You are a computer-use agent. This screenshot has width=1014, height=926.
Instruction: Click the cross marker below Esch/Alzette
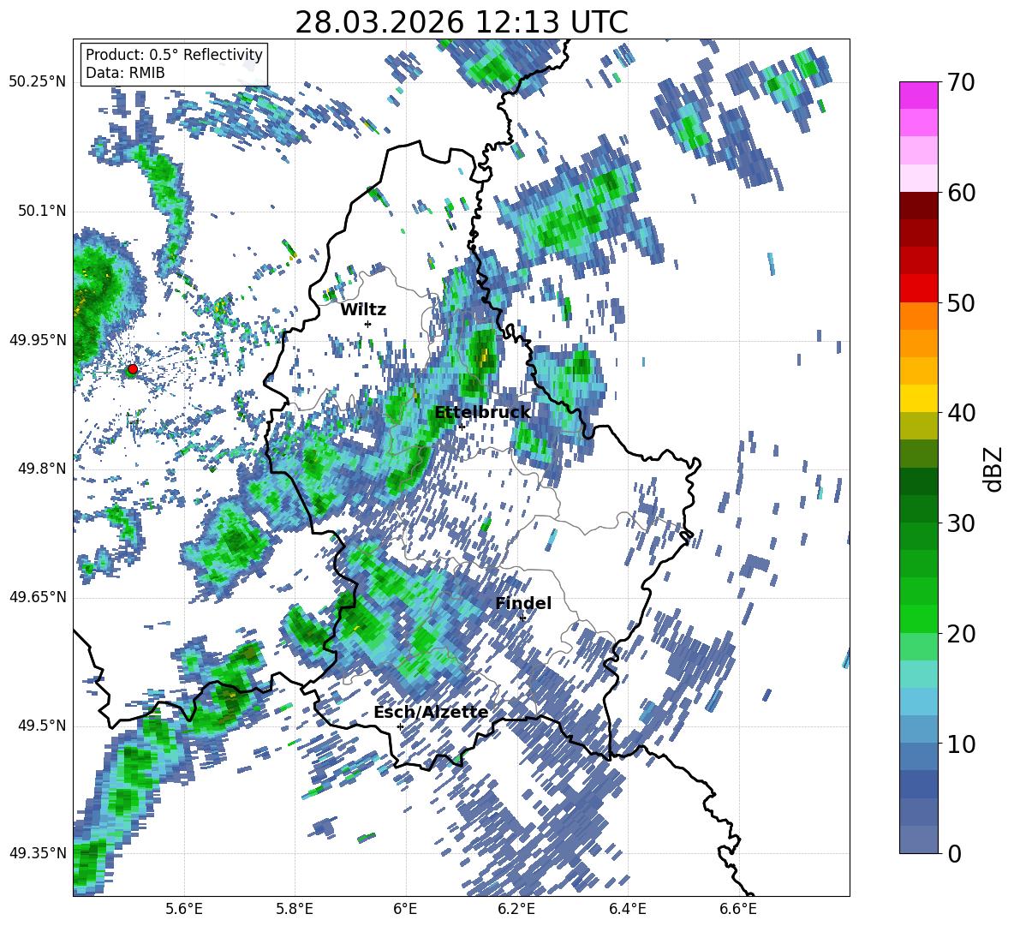point(400,726)
